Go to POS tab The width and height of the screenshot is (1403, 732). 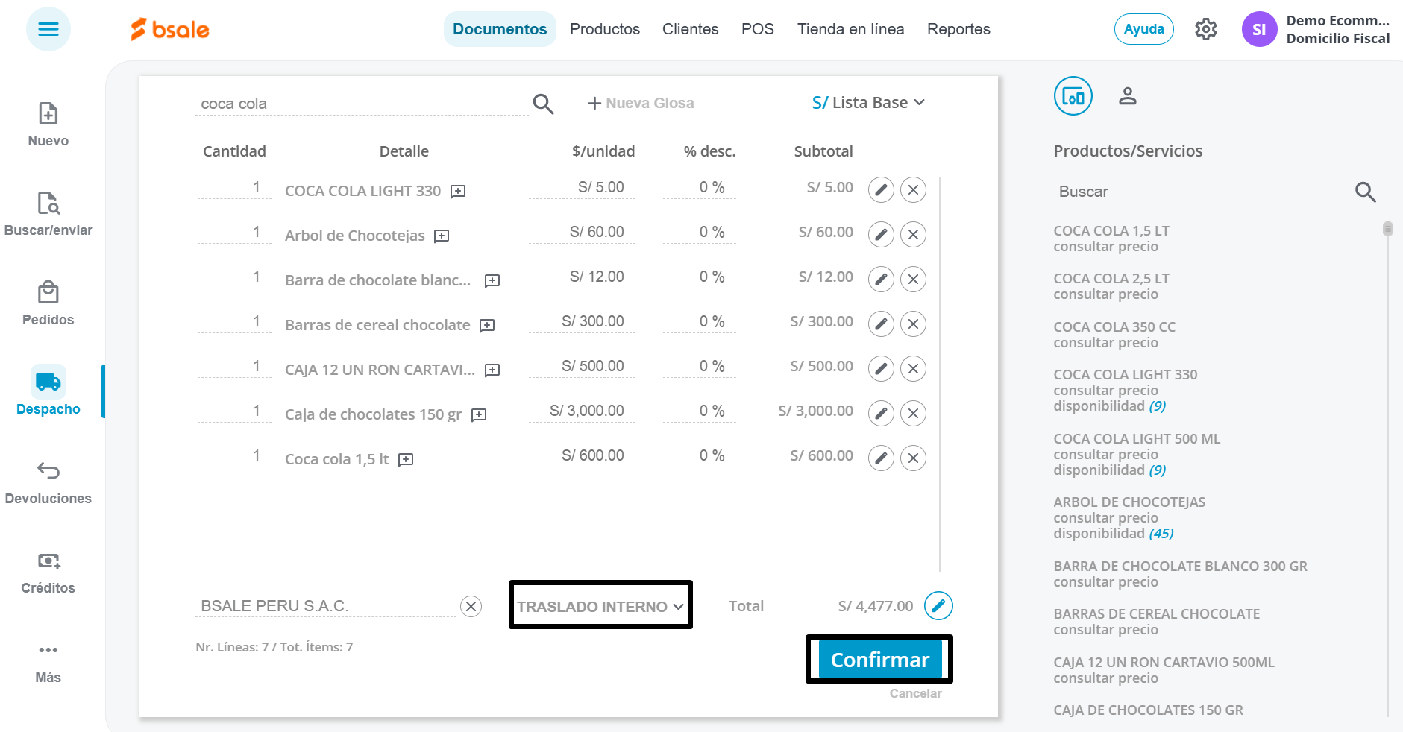tap(758, 29)
